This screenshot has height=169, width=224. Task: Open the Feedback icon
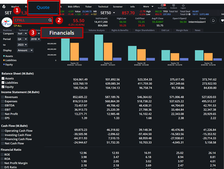[x=173, y=5]
